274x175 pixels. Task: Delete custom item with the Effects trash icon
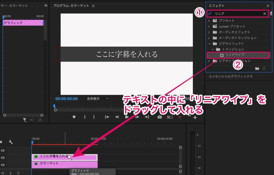click(264, 69)
